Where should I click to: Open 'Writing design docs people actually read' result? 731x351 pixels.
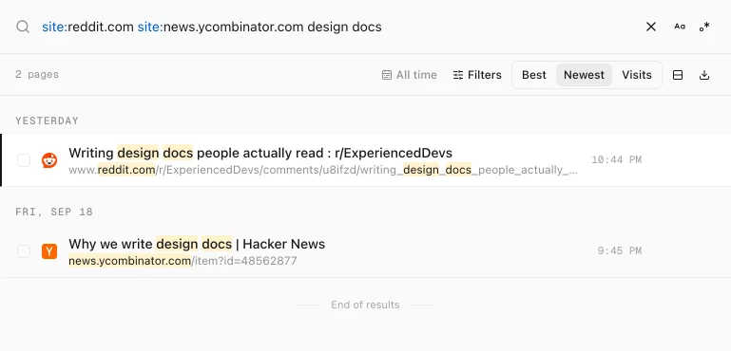[x=260, y=153]
